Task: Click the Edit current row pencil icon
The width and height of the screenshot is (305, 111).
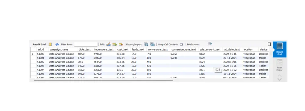Action: [x=108, y=44]
